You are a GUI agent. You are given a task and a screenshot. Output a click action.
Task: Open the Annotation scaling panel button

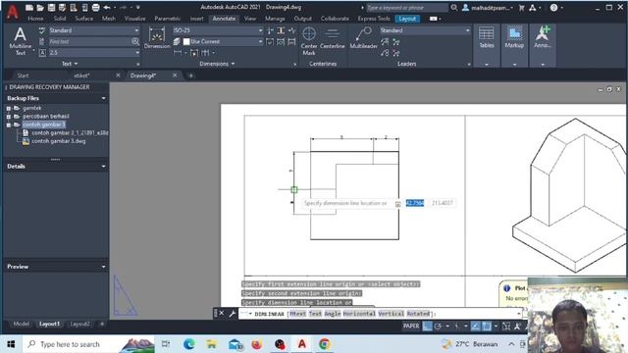tap(543, 45)
